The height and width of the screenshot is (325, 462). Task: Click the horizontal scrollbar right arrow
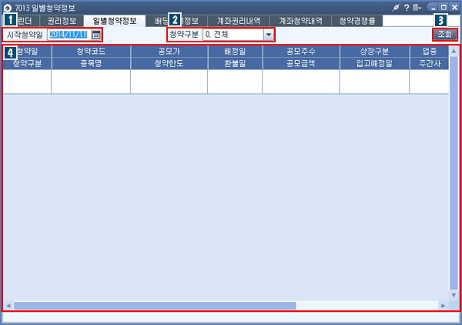tap(444, 306)
